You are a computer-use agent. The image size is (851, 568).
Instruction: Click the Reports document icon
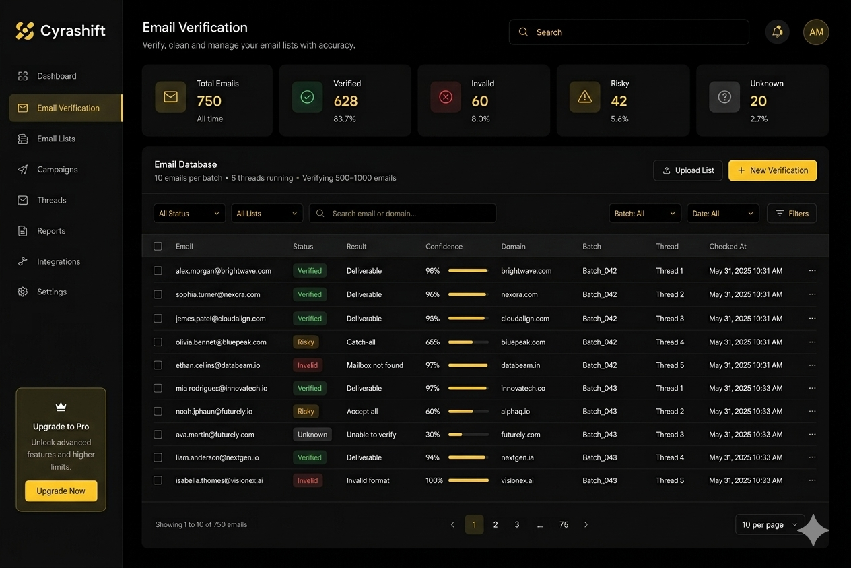pos(23,231)
